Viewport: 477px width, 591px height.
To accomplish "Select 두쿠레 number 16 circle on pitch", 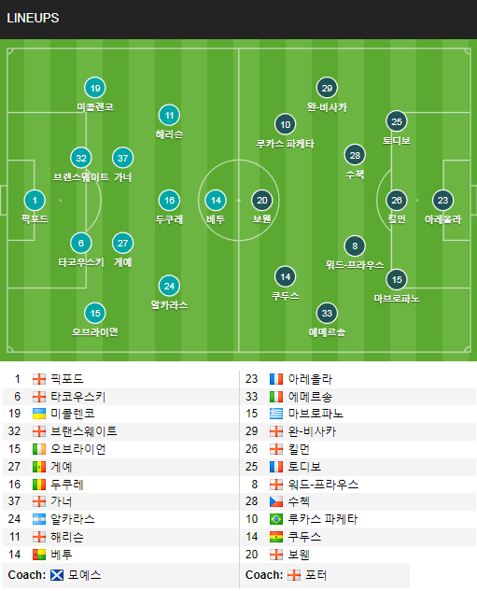I will tap(169, 200).
